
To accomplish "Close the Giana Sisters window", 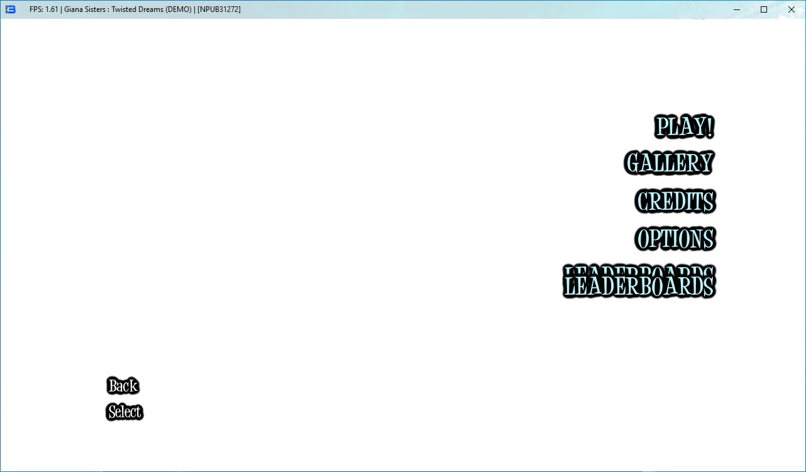I will [x=792, y=9].
